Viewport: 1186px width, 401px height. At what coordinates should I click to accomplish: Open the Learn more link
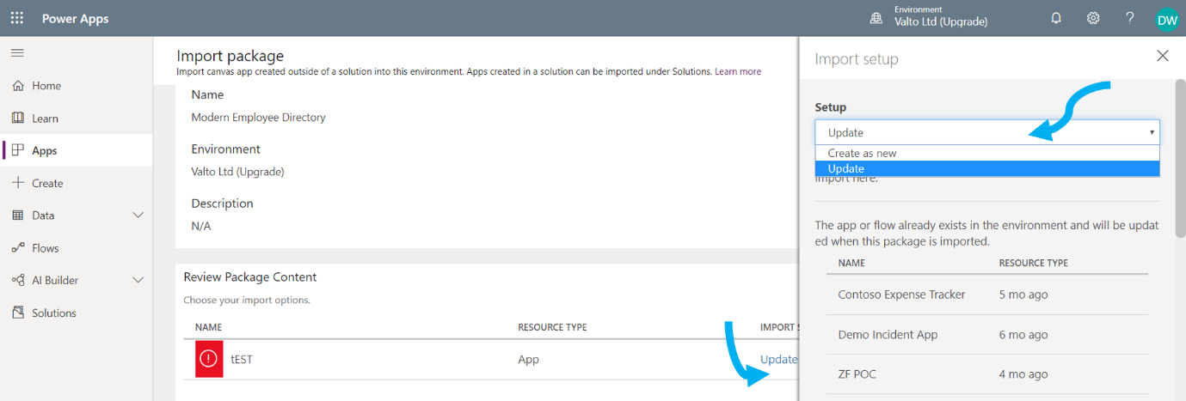click(x=738, y=72)
